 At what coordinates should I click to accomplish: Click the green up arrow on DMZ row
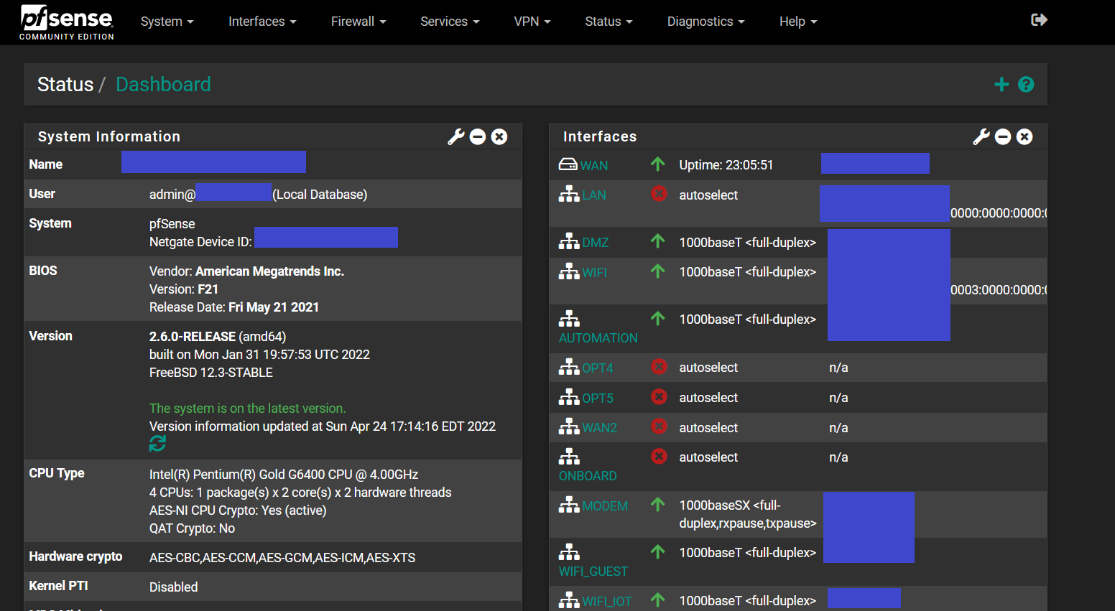(x=658, y=241)
